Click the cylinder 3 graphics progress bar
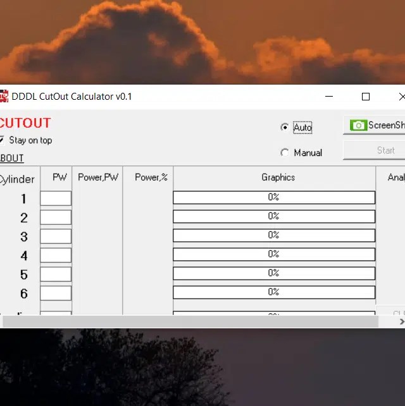 274,236
